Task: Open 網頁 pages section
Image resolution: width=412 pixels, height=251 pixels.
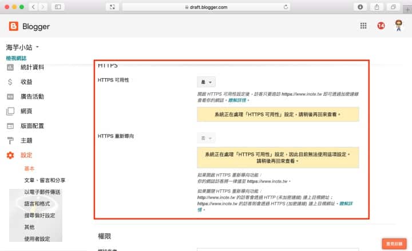Action: [x=26, y=111]
